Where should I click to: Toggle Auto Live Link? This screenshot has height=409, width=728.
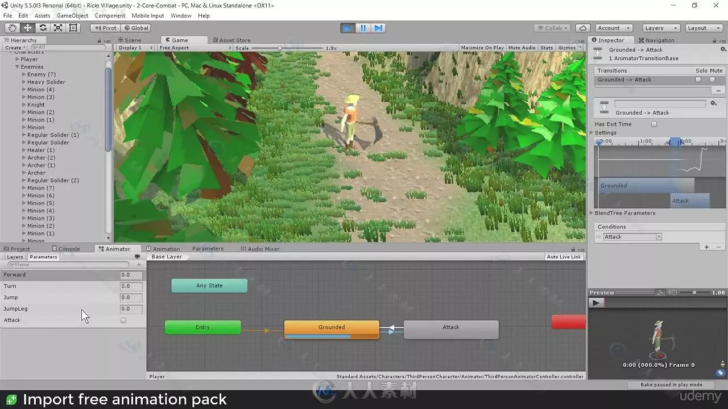[x=564, y=257]
